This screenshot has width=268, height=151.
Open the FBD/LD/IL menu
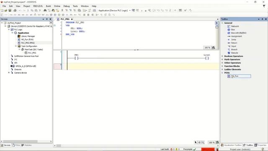click(x=38, y=6)
